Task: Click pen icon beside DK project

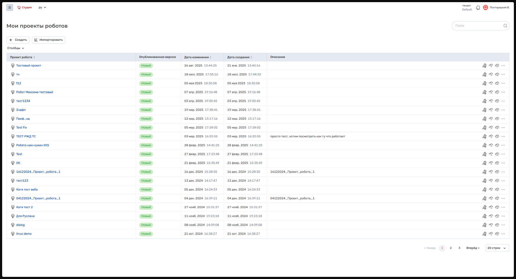Action: (13, 163)
